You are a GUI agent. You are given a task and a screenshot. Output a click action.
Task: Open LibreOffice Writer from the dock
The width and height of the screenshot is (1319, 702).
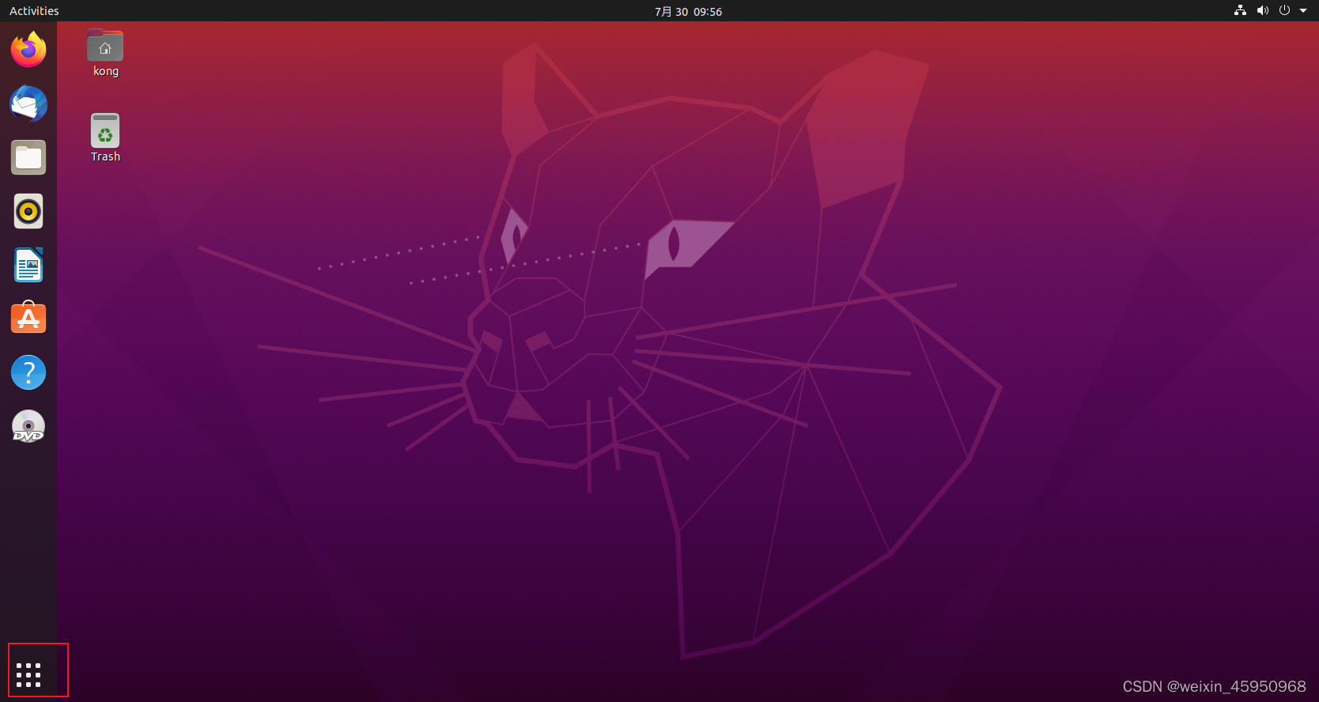coord(28,265)
